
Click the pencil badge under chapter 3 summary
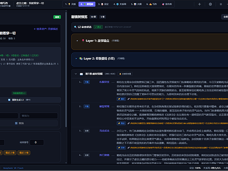(x=121, y=148)
